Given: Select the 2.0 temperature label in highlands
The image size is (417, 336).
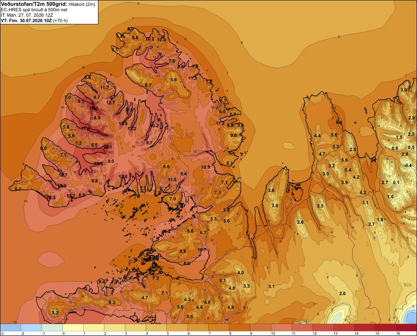Looking at the screenshot, I should click(x=342, y=293).
